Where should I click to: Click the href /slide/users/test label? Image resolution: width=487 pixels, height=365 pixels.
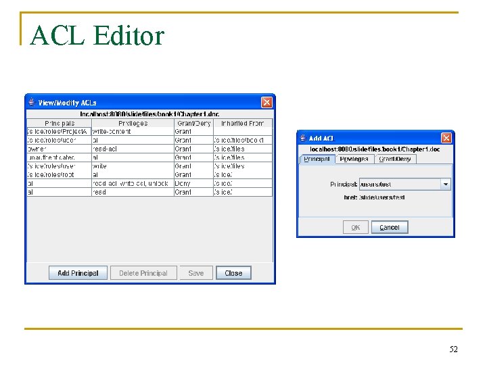click(x=374, y=197)
